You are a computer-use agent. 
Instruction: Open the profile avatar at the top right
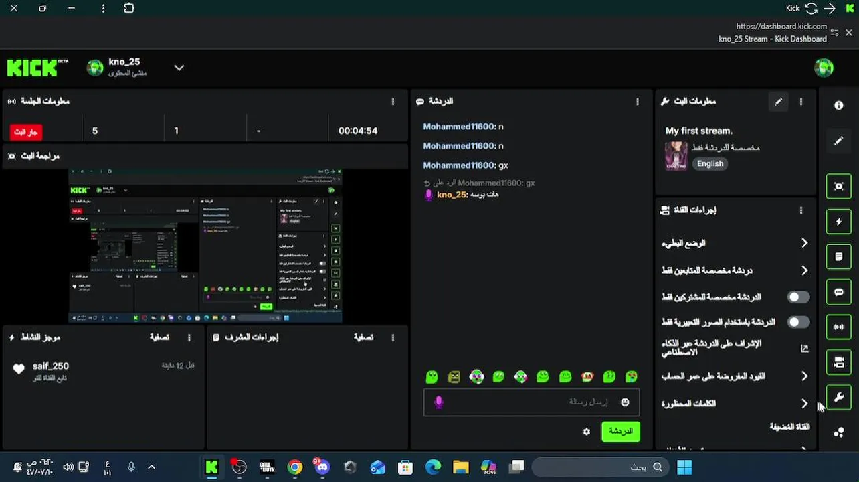(824, 68)
